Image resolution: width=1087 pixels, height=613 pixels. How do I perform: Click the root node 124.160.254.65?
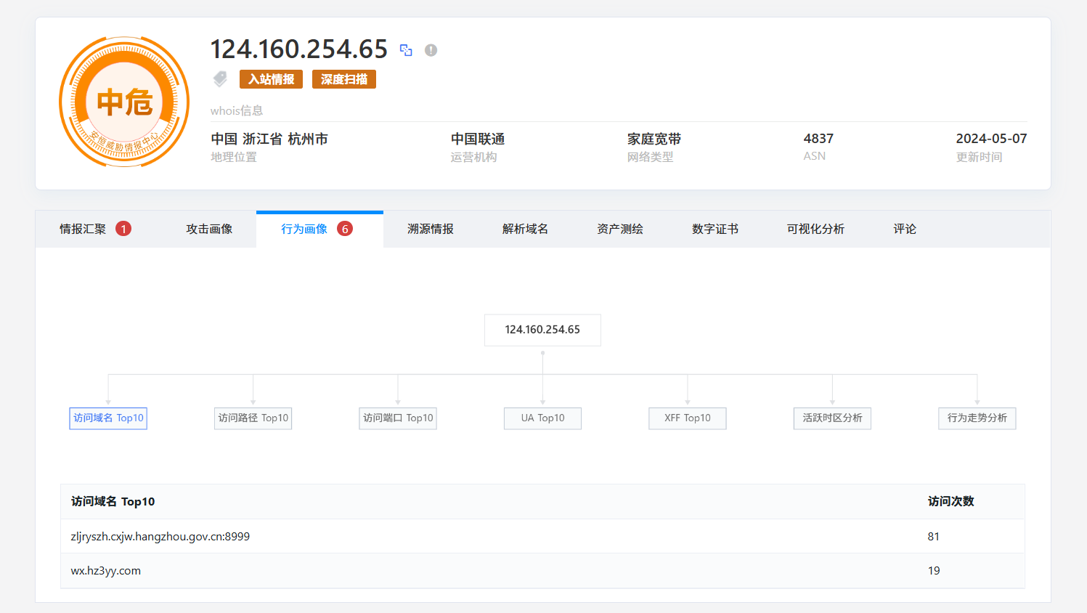(x=542, y=330)
